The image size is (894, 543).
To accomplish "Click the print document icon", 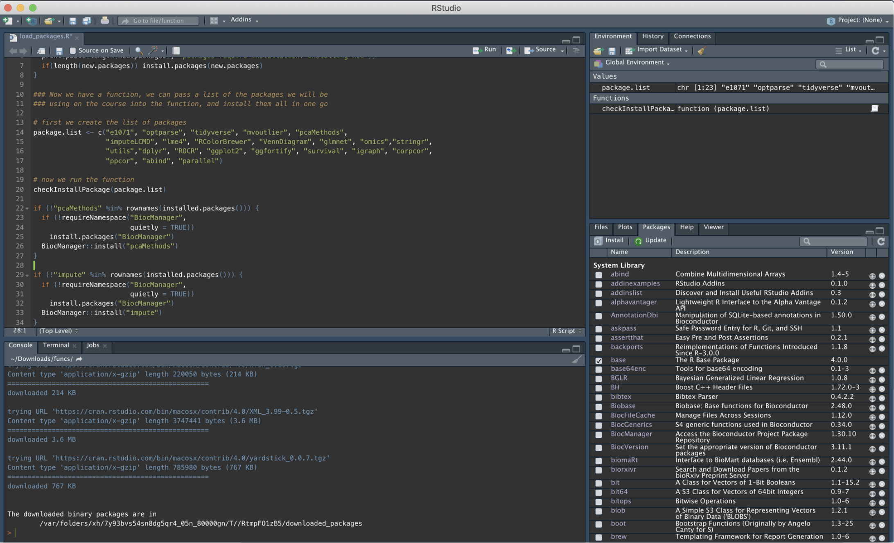I will pos(105,20).
